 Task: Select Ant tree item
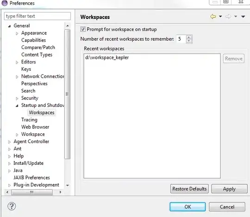click(18, 149)
